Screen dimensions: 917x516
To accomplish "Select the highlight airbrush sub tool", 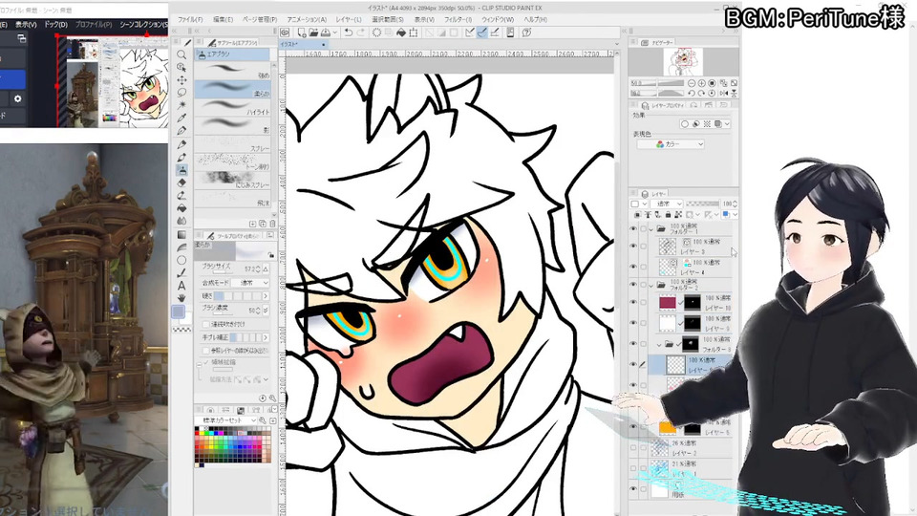I will point(233,107).
